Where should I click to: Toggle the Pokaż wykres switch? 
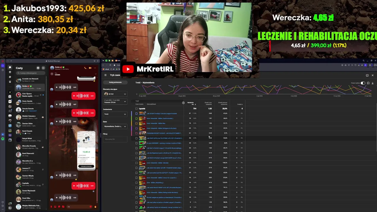(x=363, y=83)
